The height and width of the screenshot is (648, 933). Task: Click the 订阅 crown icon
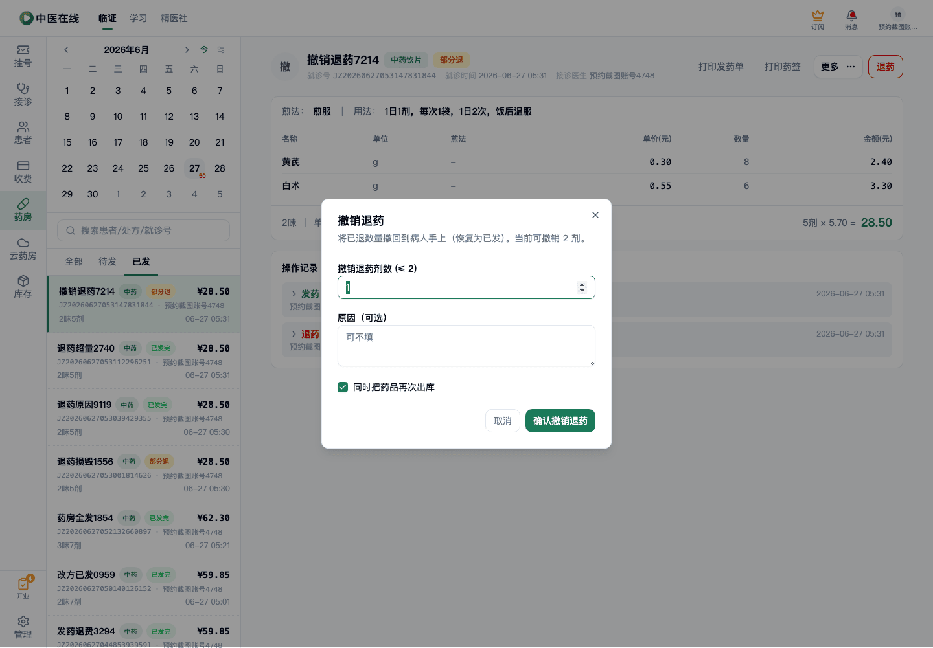tap(818, 19)
